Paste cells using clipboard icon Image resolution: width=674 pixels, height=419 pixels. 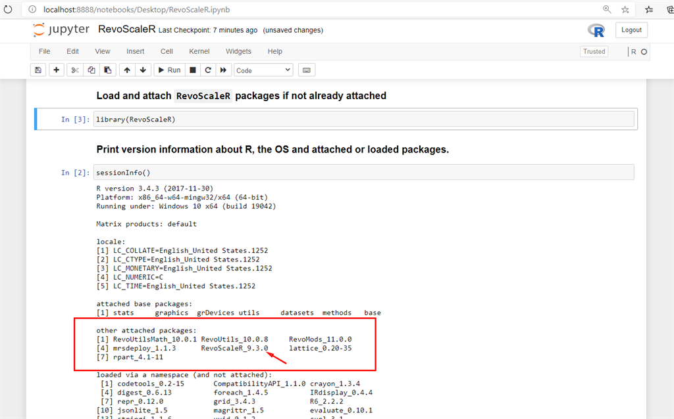(108, 70)
